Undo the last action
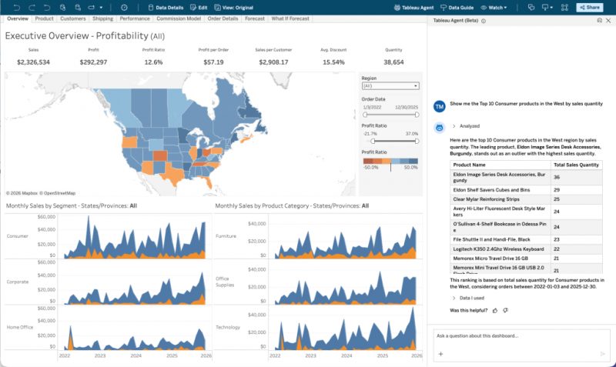 pyautogui.click(x=16, y=8)
